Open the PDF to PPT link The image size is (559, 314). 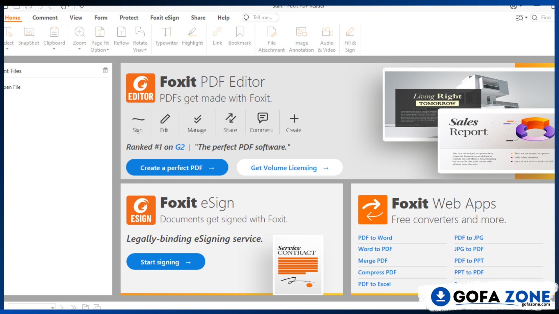point(469,261)
